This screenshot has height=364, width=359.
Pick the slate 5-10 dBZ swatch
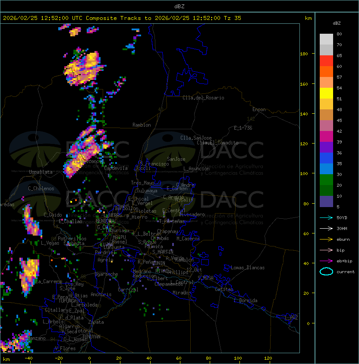[326, 201]
